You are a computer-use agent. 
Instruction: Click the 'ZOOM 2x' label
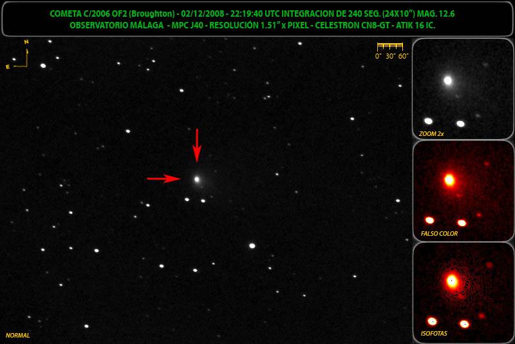click(x=431, y=134)
